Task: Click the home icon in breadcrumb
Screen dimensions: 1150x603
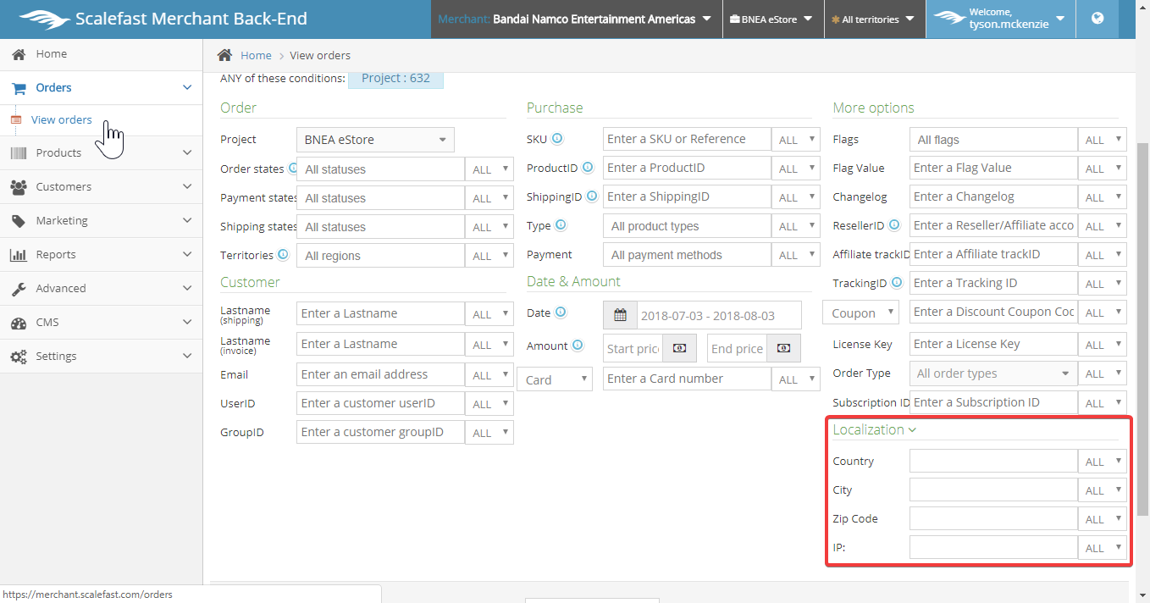Action: pos(224,55)
